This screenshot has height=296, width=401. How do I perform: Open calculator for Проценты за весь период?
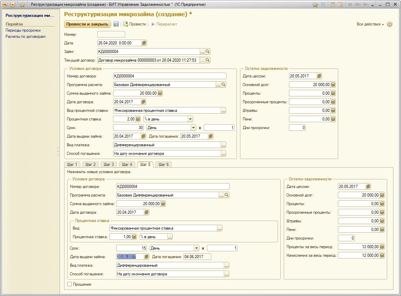click(x=382, y=247)
